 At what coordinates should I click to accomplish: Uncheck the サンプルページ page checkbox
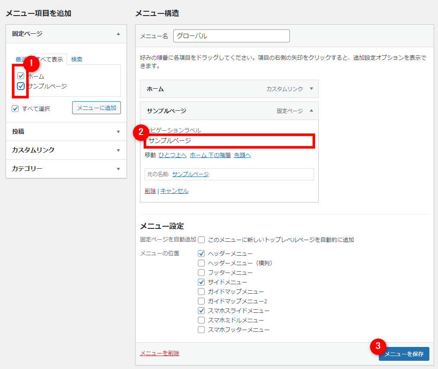(20, 86)
